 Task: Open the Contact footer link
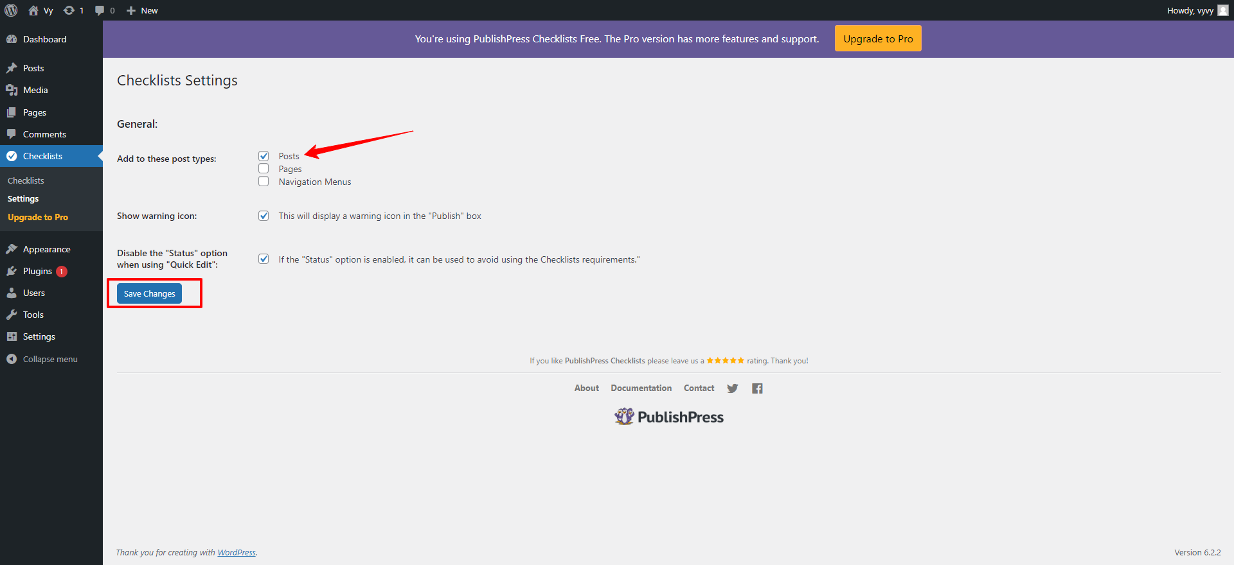(x=699, y=388)
